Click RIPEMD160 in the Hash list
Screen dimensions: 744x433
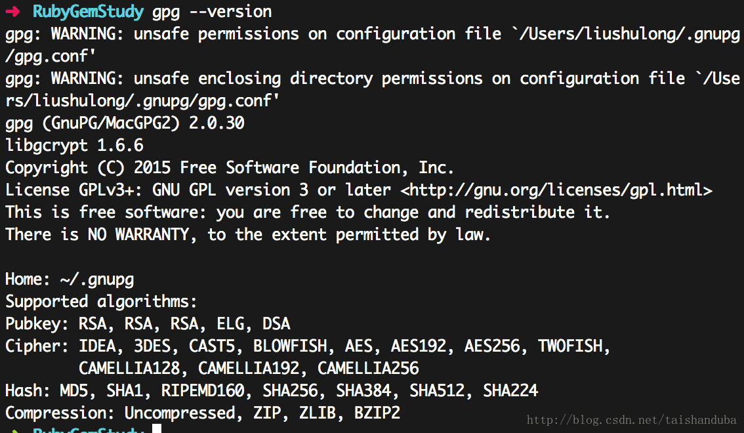[203, 391]
